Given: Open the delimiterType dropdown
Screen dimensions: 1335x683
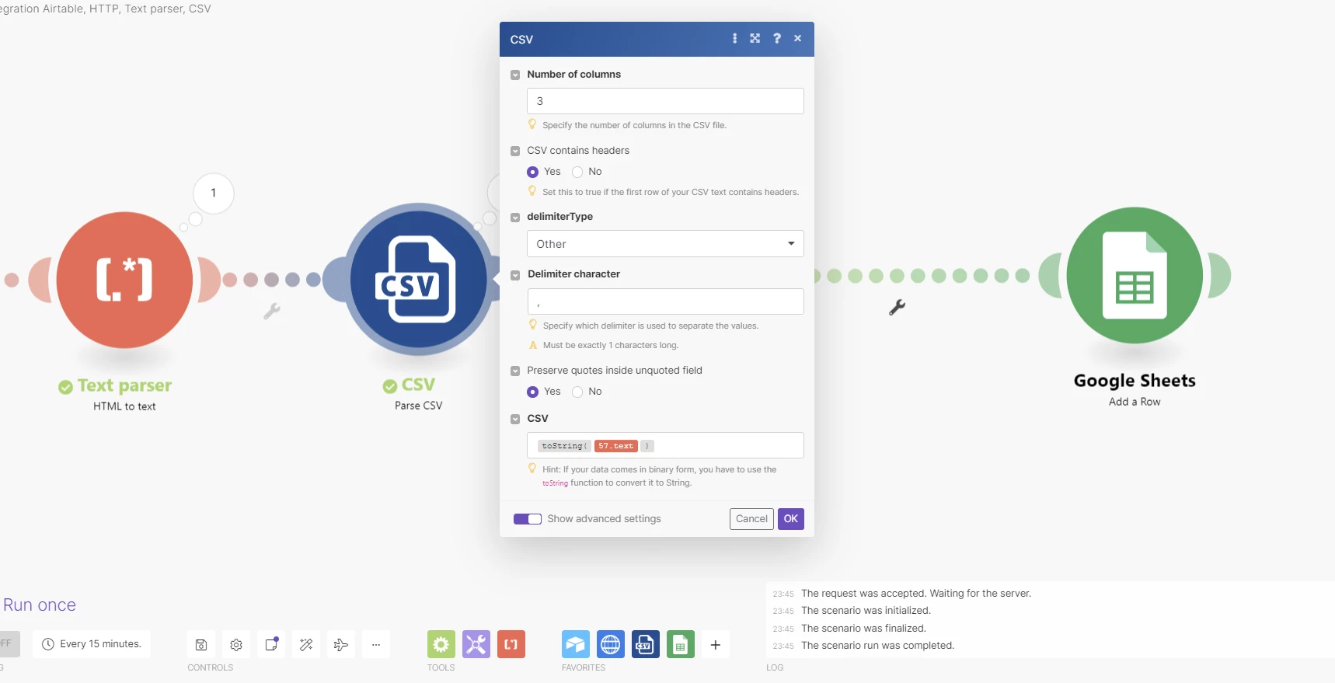Looking at the screenshot, I should coord(665,244).
